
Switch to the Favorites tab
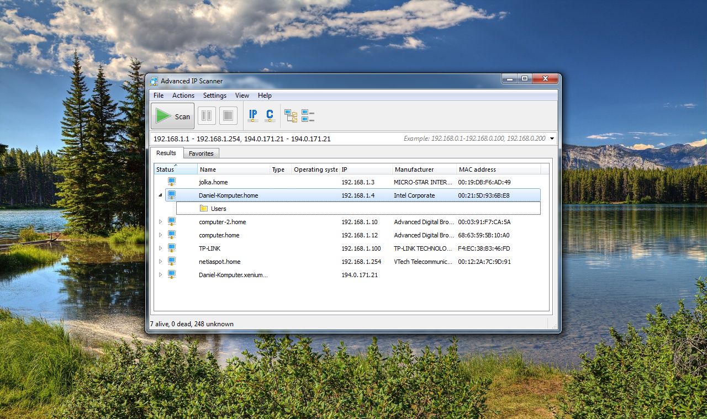pos(201,153)
